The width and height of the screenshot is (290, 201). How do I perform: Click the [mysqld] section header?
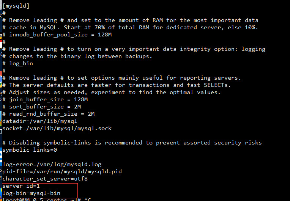coord(16,6)
